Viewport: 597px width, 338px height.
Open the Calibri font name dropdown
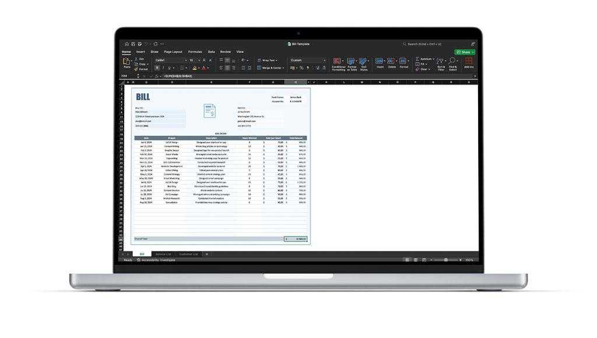click(171, 60)
